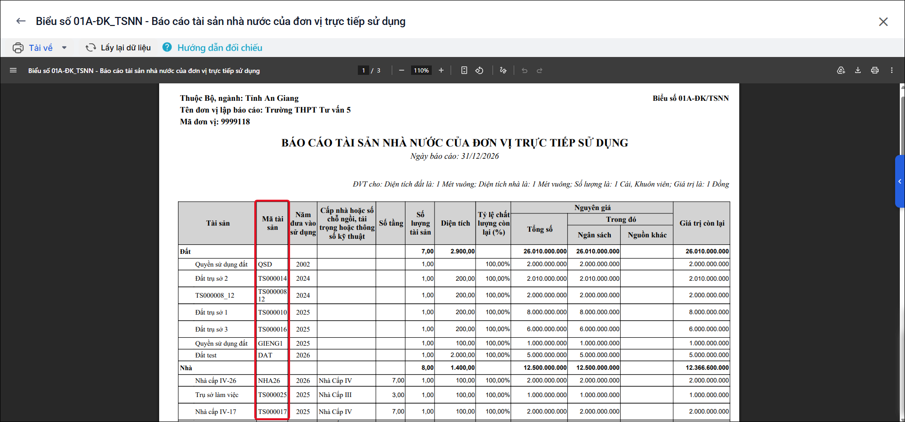Click the row name Đất trụ sở 1
Image resolution: width=905 pixels, height=422 pixels.
[211, 312]
